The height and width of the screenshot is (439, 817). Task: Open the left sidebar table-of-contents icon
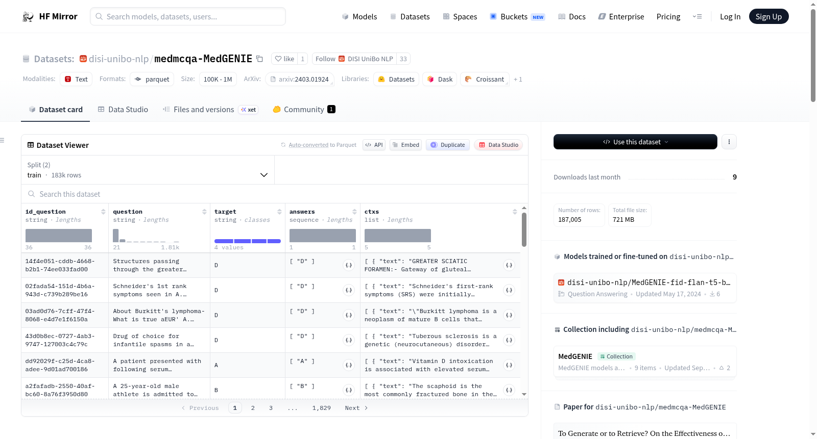point(2,140)
